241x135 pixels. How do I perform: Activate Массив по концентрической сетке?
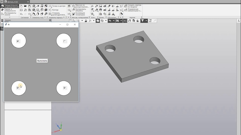click(x=80, y=6)
